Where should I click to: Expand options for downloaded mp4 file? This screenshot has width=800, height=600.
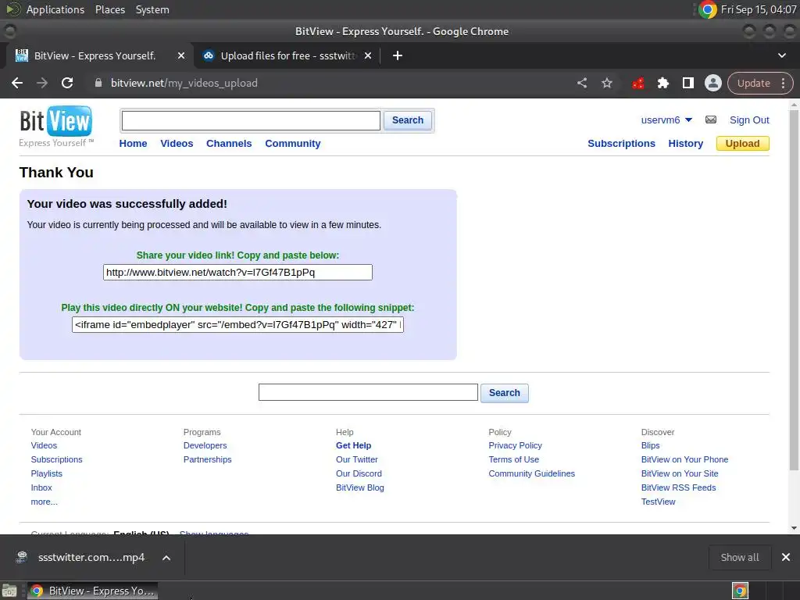click(x=166, y=558)
